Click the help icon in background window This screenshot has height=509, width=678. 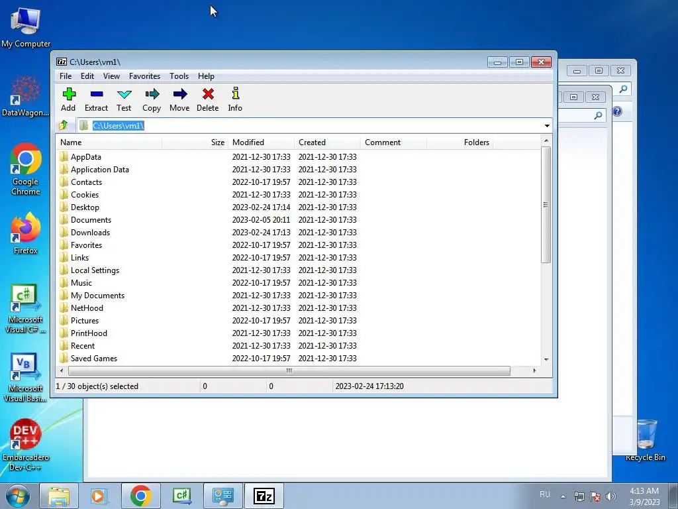point(617,111)
